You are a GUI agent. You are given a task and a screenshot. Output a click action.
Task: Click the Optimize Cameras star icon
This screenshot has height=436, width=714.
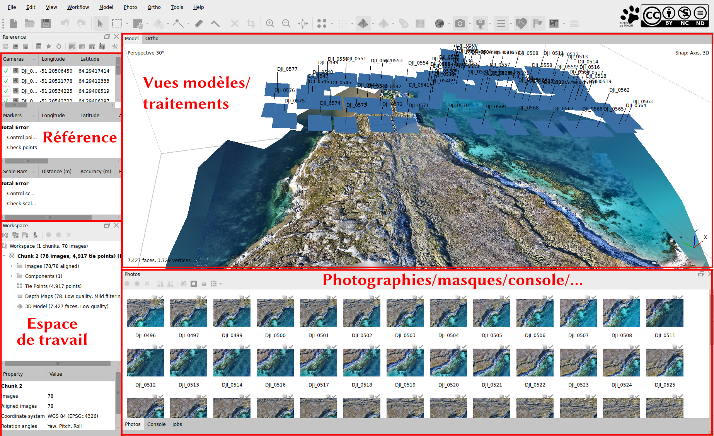[49, 46]
